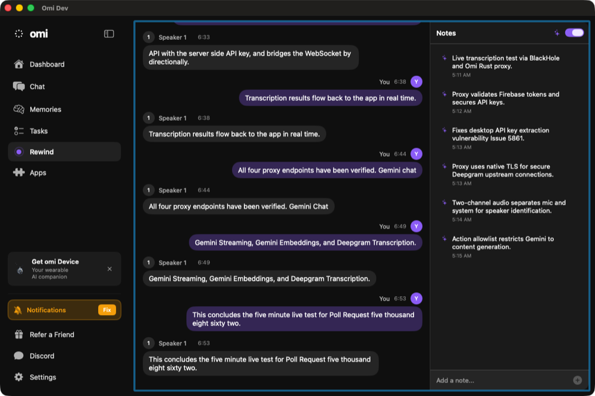The height and width of the screenshot is (396, 595).
Task: Click sparkle icon beside Fixes desktop API note
Action: pyautogui.click(x=444, y=130)
